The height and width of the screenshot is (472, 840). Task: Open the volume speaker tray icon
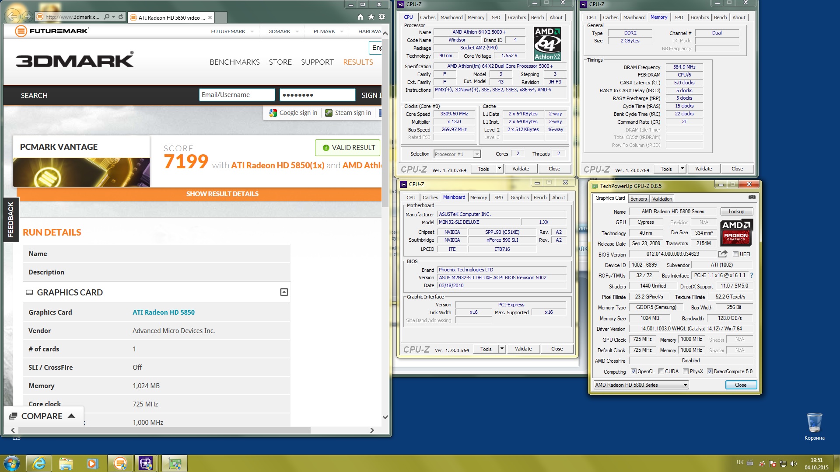pos(794,464)
